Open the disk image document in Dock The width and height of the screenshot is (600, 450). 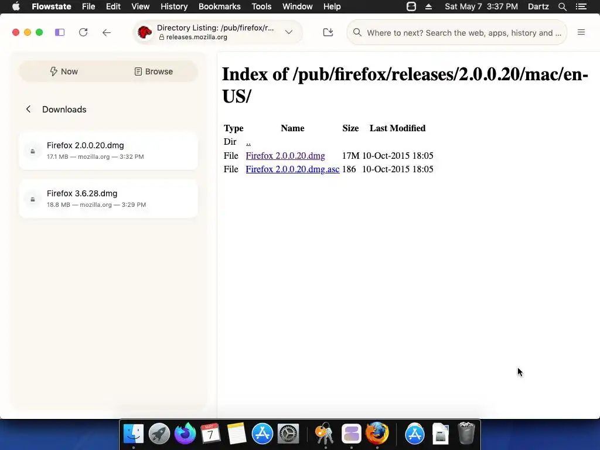point(441,434)
